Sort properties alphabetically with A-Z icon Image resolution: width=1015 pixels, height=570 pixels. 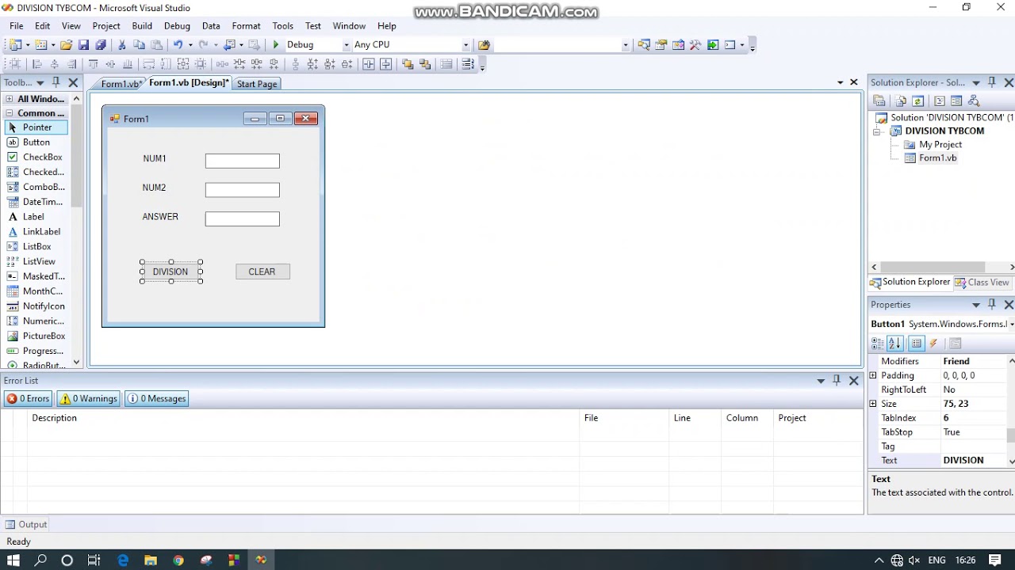click(x=894, y=344)
